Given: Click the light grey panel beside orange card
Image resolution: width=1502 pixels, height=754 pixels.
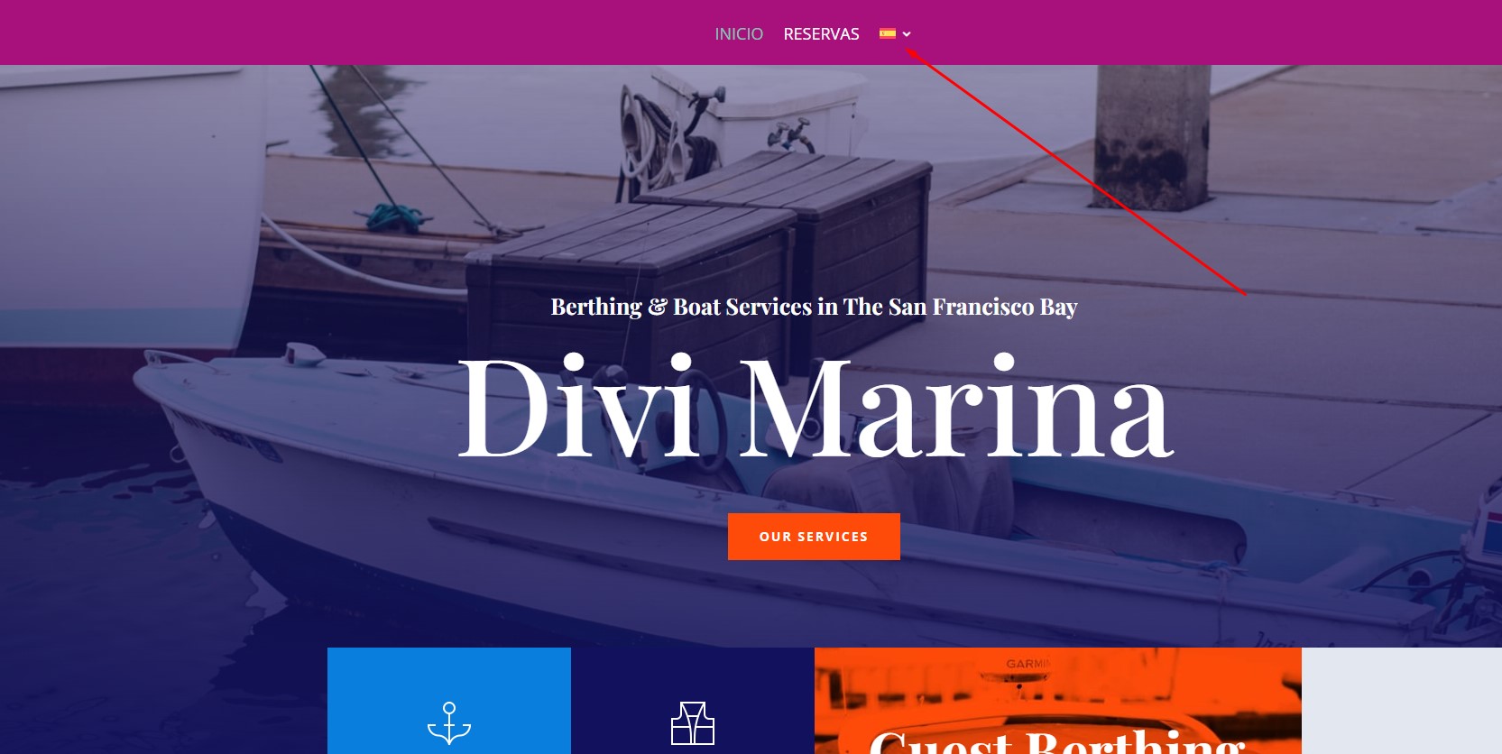Looking at the screenshot, I should point(1402,701).
